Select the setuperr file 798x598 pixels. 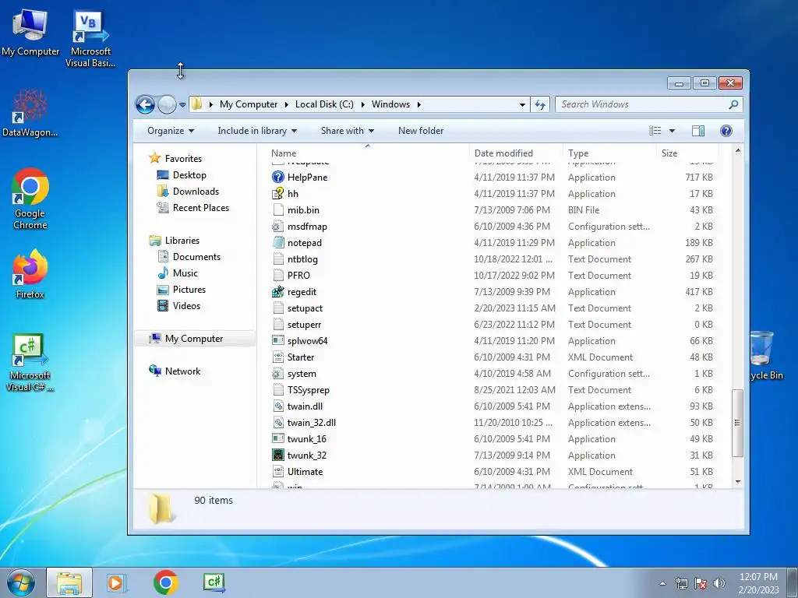point(304,325)
